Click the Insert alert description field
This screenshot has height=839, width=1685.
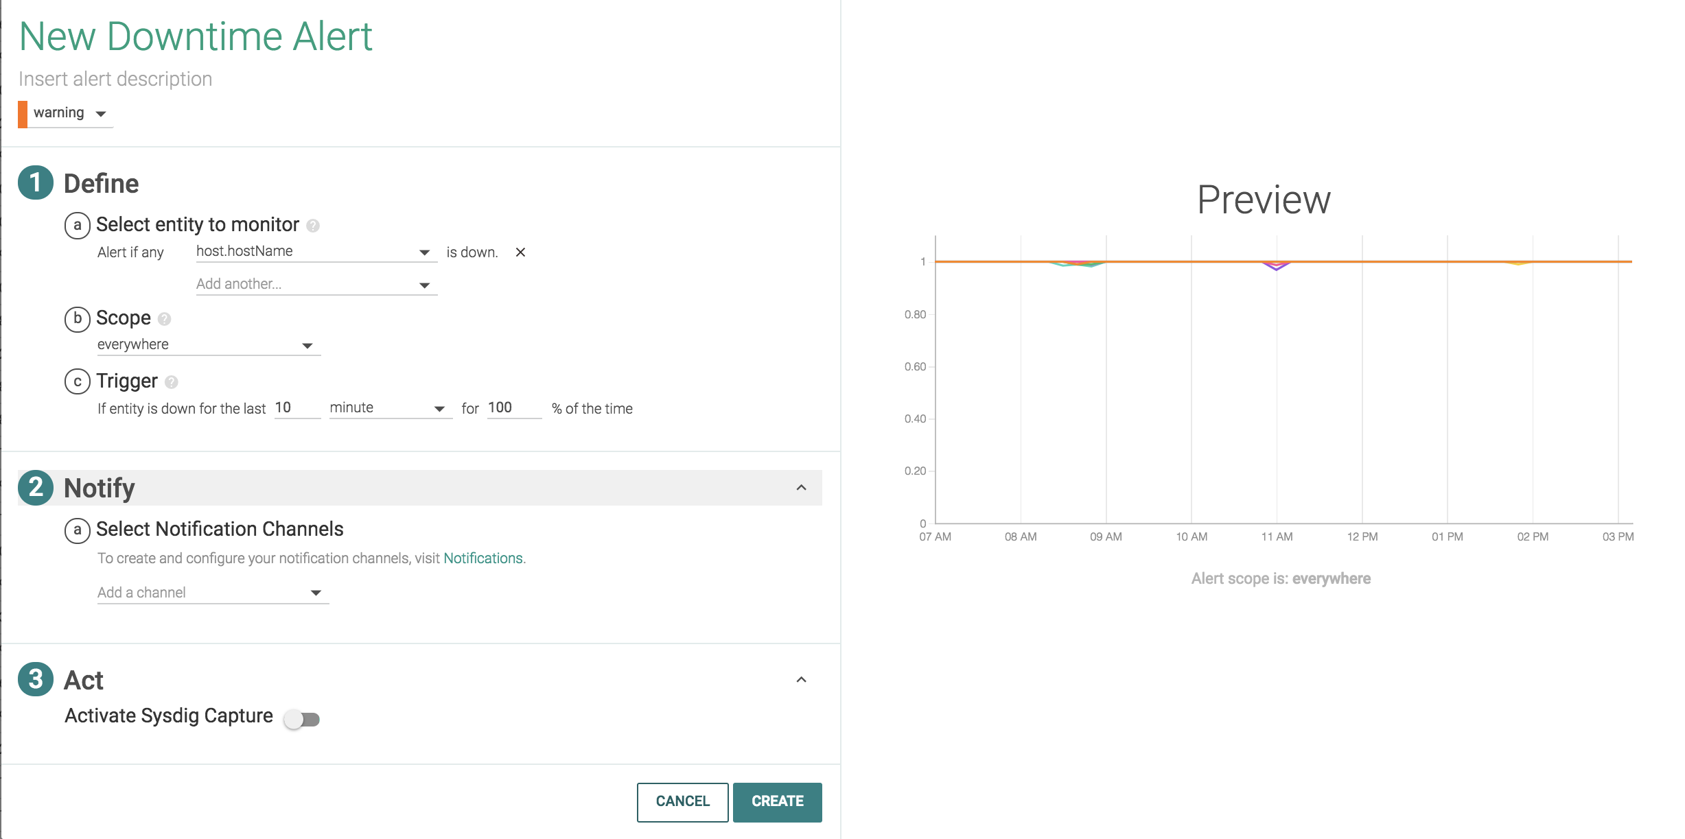[115, 79]
